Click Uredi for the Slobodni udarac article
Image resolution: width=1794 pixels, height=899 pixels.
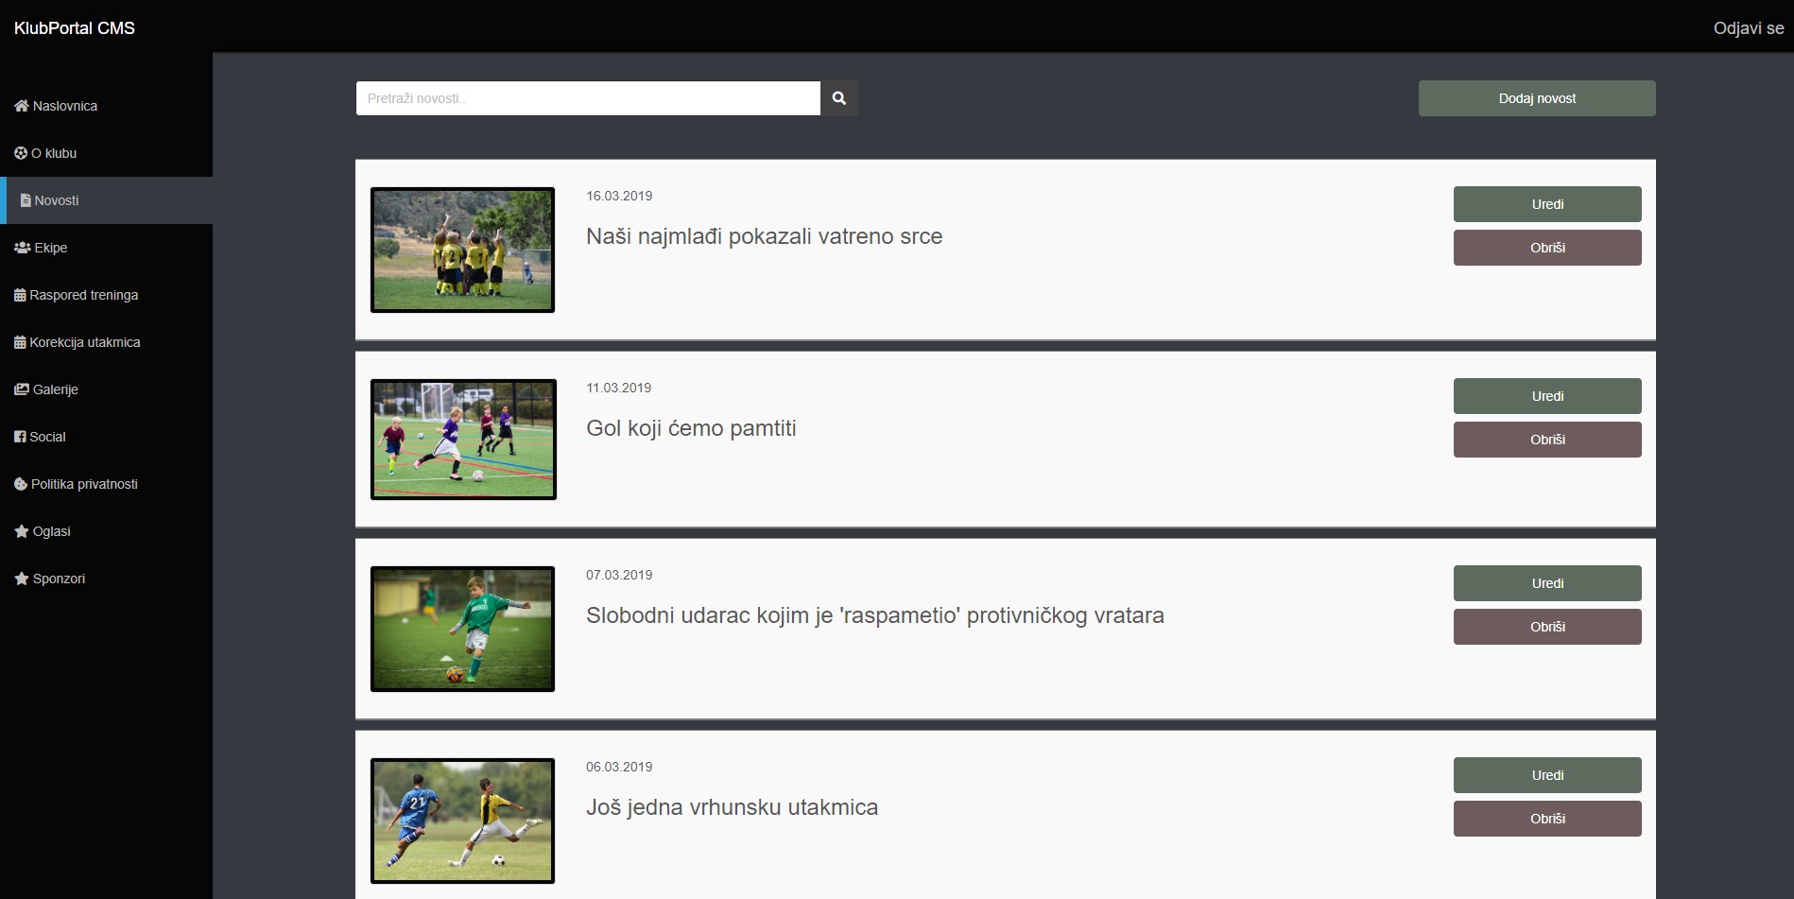point(1547,583)
